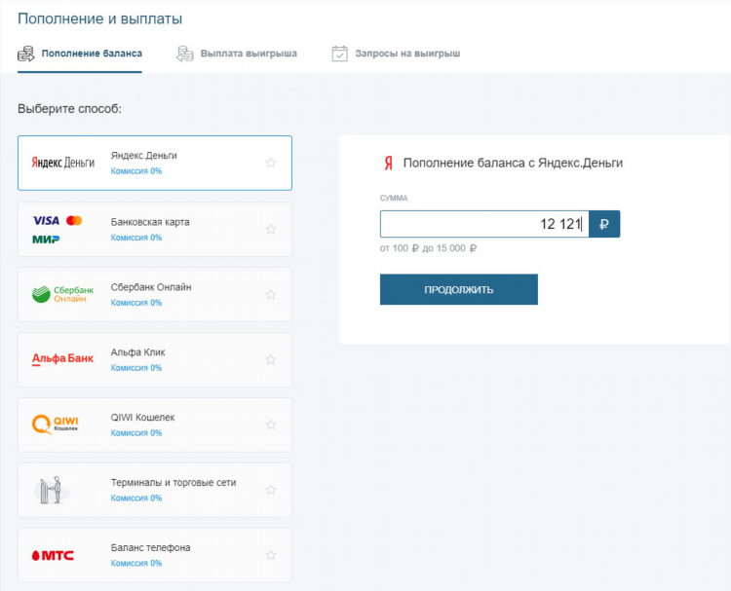Click the Сбербанк Онлайн logo
This screenshot has width=731, height=591.
tap(63, 294)
